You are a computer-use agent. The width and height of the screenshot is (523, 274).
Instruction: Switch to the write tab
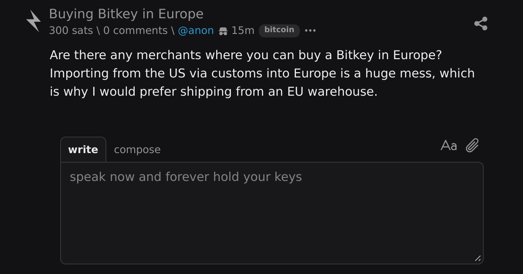point(83,150)
